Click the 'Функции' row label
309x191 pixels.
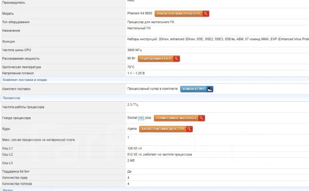click(x=9, y=41)
